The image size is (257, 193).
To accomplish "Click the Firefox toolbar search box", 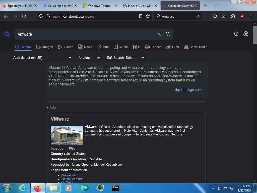I will 178,16.
